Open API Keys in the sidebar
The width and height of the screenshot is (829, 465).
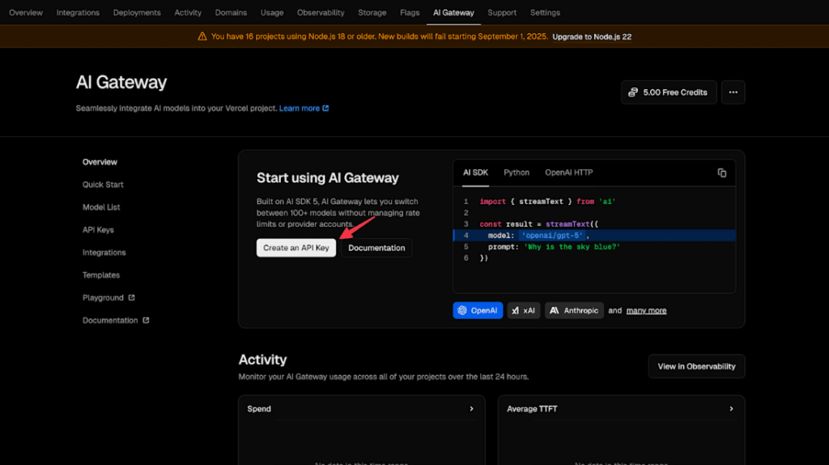tap(98, 229)
